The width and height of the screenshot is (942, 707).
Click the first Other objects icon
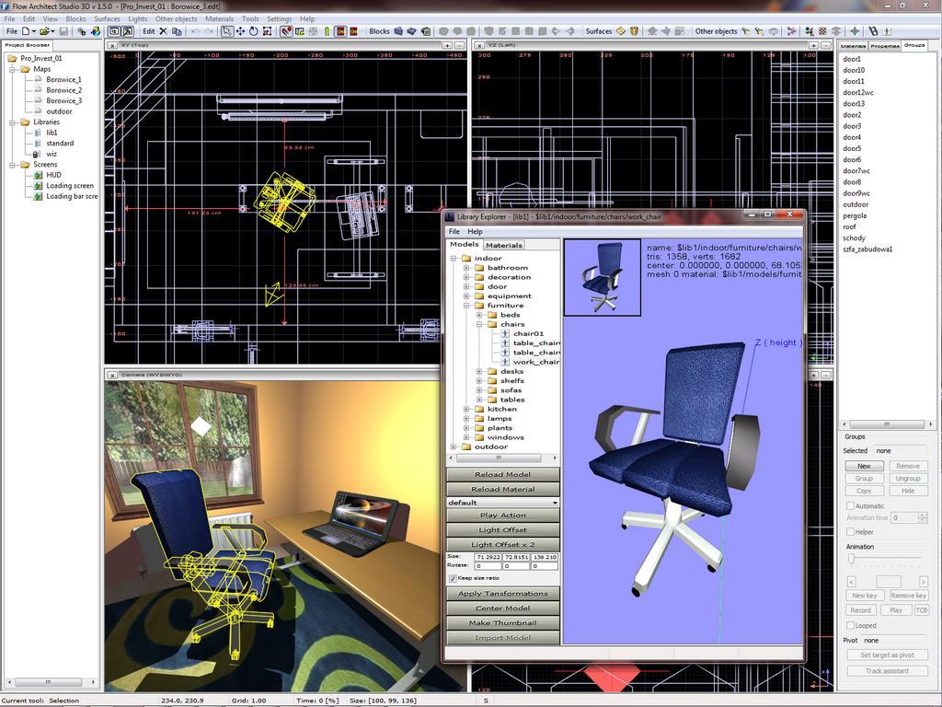click(745, 31)
